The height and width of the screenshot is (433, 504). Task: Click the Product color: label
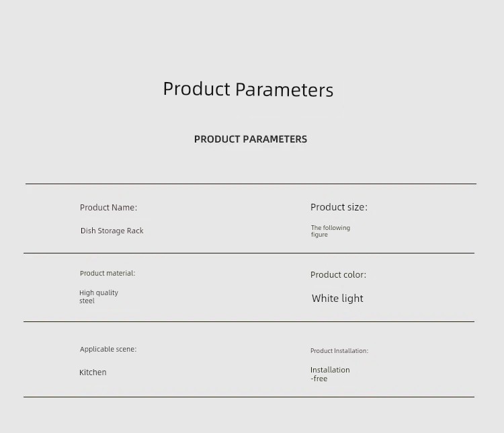[x=338, y=275]
